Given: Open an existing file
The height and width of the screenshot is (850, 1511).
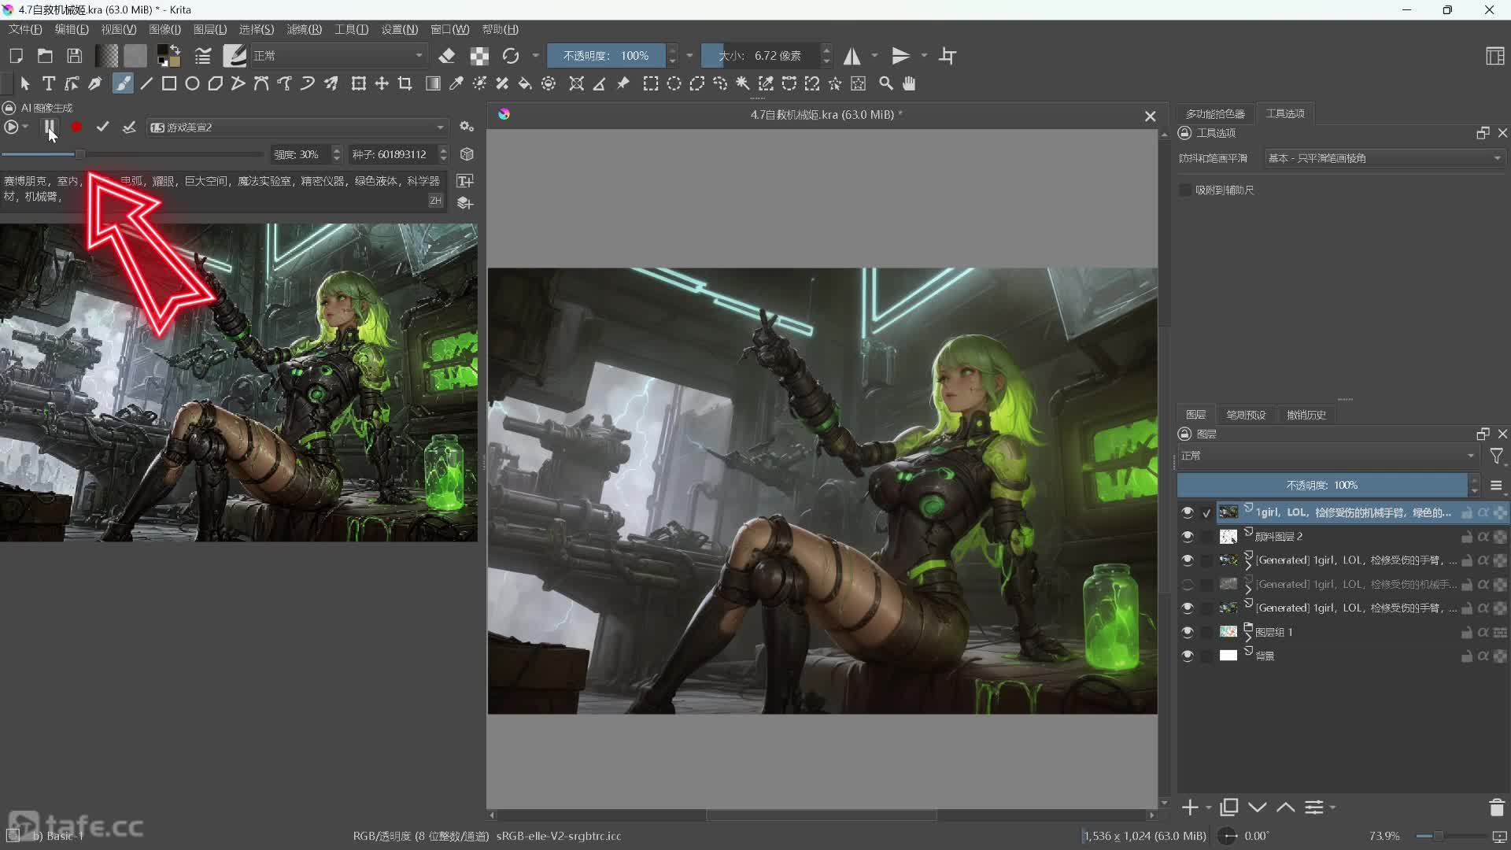Looking at the screenshot, I should pos(45,56).
